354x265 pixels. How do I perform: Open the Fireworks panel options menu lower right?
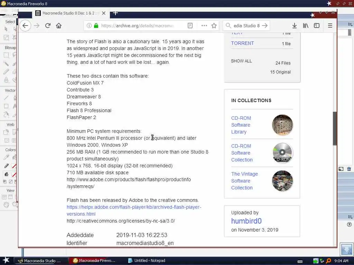click(x=350, y=217)
